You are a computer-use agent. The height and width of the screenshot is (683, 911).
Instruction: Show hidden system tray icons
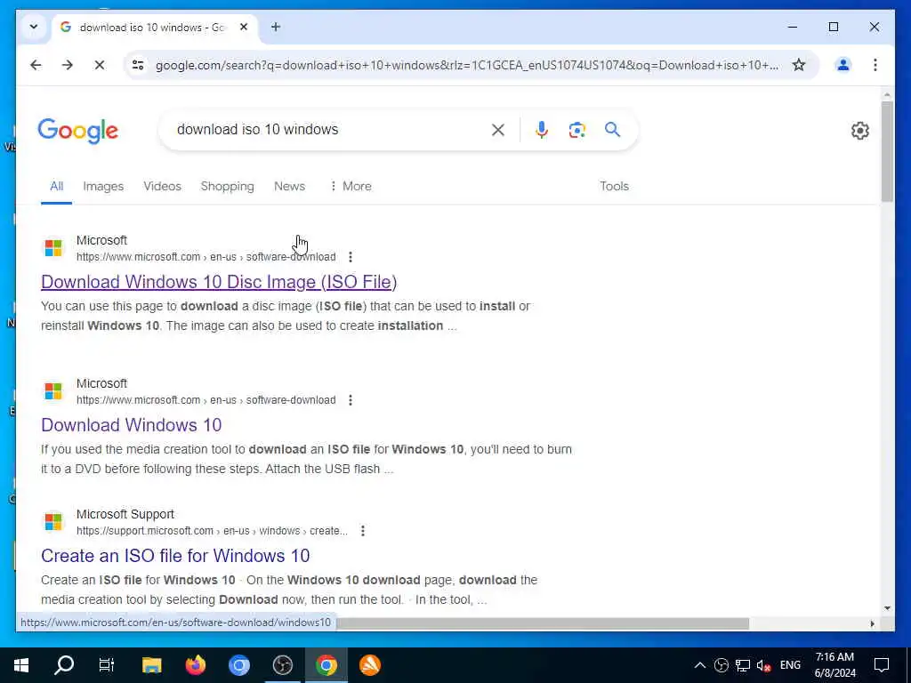click(699, 665)
